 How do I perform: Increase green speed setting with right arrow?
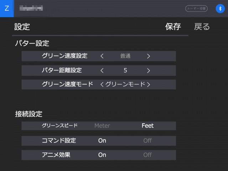[x=148, y=56]
